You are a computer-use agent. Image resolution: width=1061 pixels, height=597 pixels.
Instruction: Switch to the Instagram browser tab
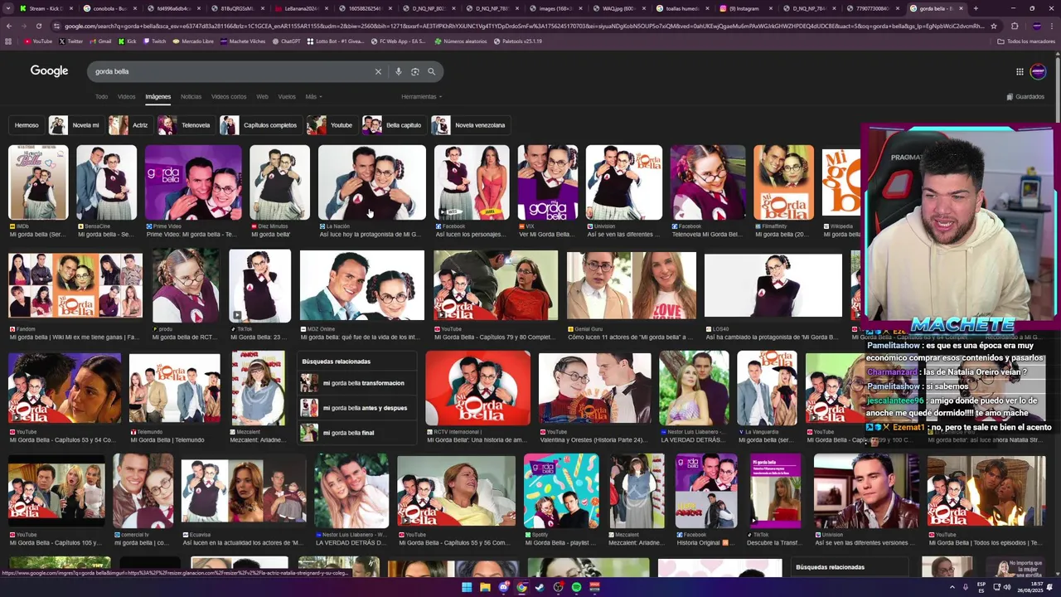click(745, 8)
